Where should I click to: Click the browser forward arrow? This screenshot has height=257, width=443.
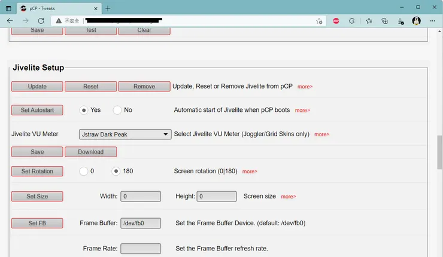(25, 21)
